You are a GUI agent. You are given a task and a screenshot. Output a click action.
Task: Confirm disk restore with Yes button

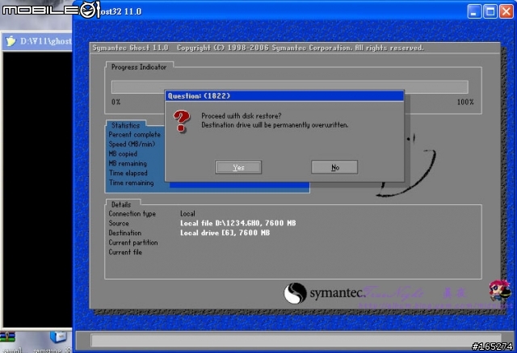[238, 167]
